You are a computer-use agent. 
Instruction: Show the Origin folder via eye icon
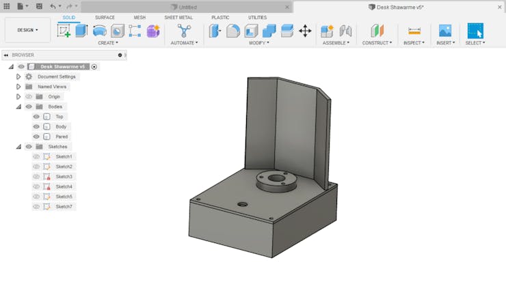click(x=29, y=97)
